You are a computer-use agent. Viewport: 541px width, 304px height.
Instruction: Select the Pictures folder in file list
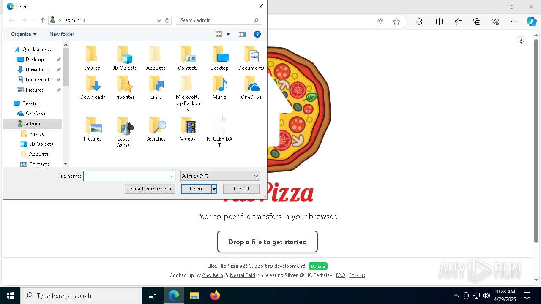[93, 130]
